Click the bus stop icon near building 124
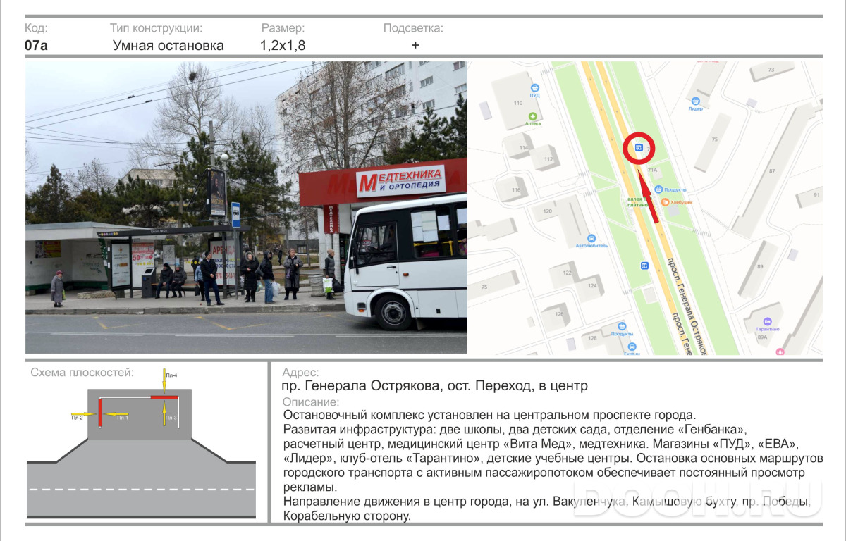This screenshot has width=846, height=541. [x=644, y=266]
